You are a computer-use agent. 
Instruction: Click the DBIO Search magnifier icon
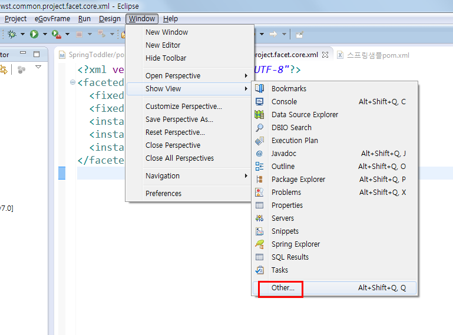259,127
